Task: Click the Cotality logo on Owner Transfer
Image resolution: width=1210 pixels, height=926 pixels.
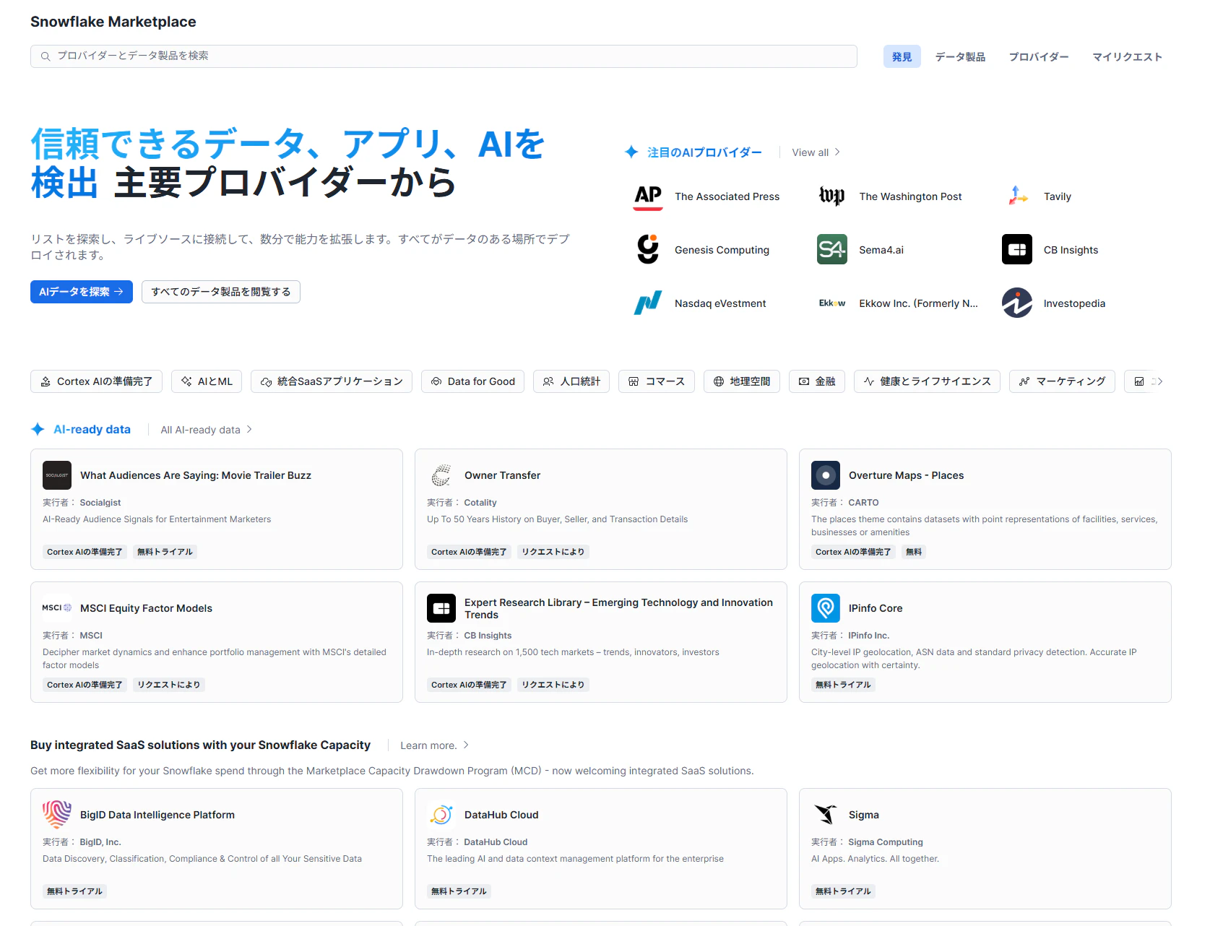Action: 441,475
